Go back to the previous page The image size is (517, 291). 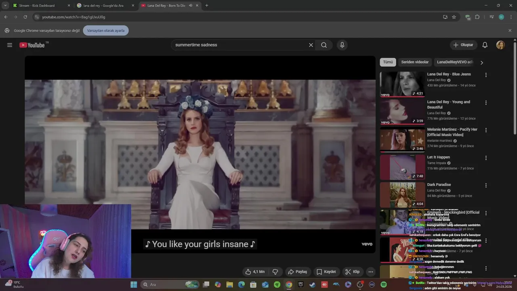pyautogui.click(x=6, y=17)
